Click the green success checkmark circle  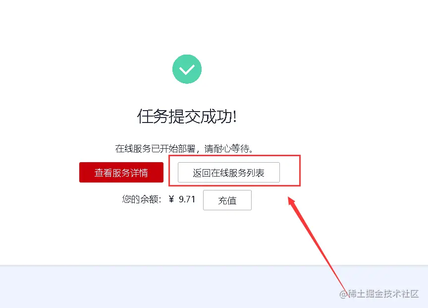pyautogui.click(x=187, y=69)
